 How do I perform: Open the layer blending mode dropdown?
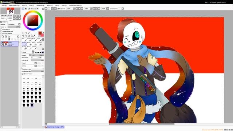click(14, 24)
